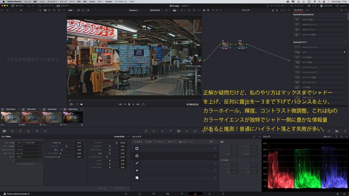The height and width of the screenshot is (196, 349).
Task: Open the Power Window palette icon
Action: point(179,131)
